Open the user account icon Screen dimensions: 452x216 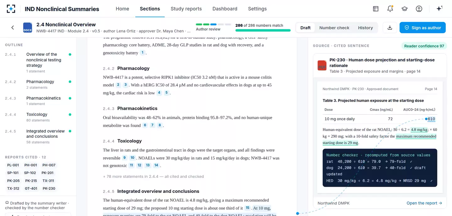(x=419, y=9)
